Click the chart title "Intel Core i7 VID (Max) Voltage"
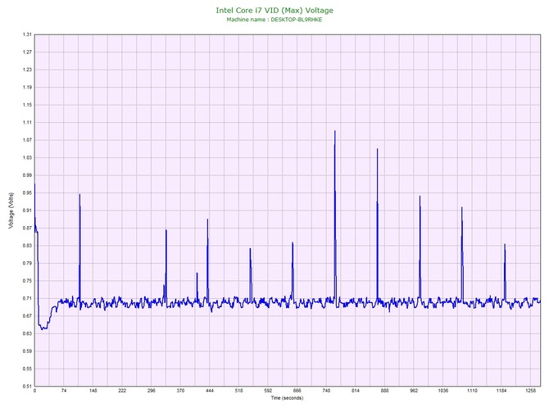 274,11
